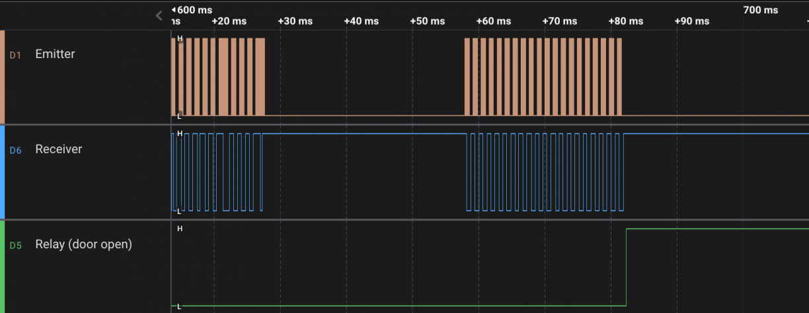The image size is (809, 313).
Task: Click the first Receiver pulse burst
Action: 217,172
